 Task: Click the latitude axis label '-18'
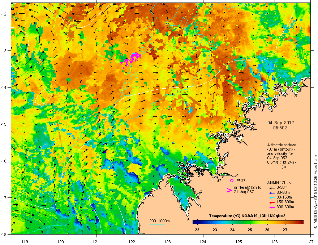tap(4, 234)
